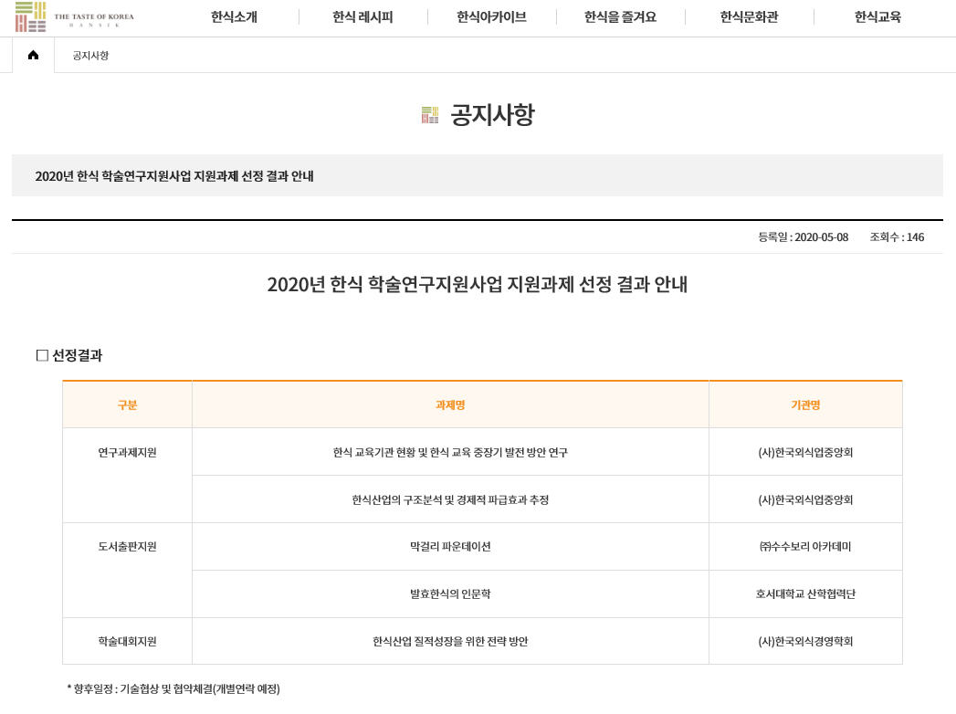
Task: Select the 기관명 column header
Action: tap(805, 405)
